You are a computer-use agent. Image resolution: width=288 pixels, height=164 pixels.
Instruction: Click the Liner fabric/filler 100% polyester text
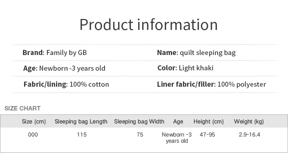[x=211, y=84]
